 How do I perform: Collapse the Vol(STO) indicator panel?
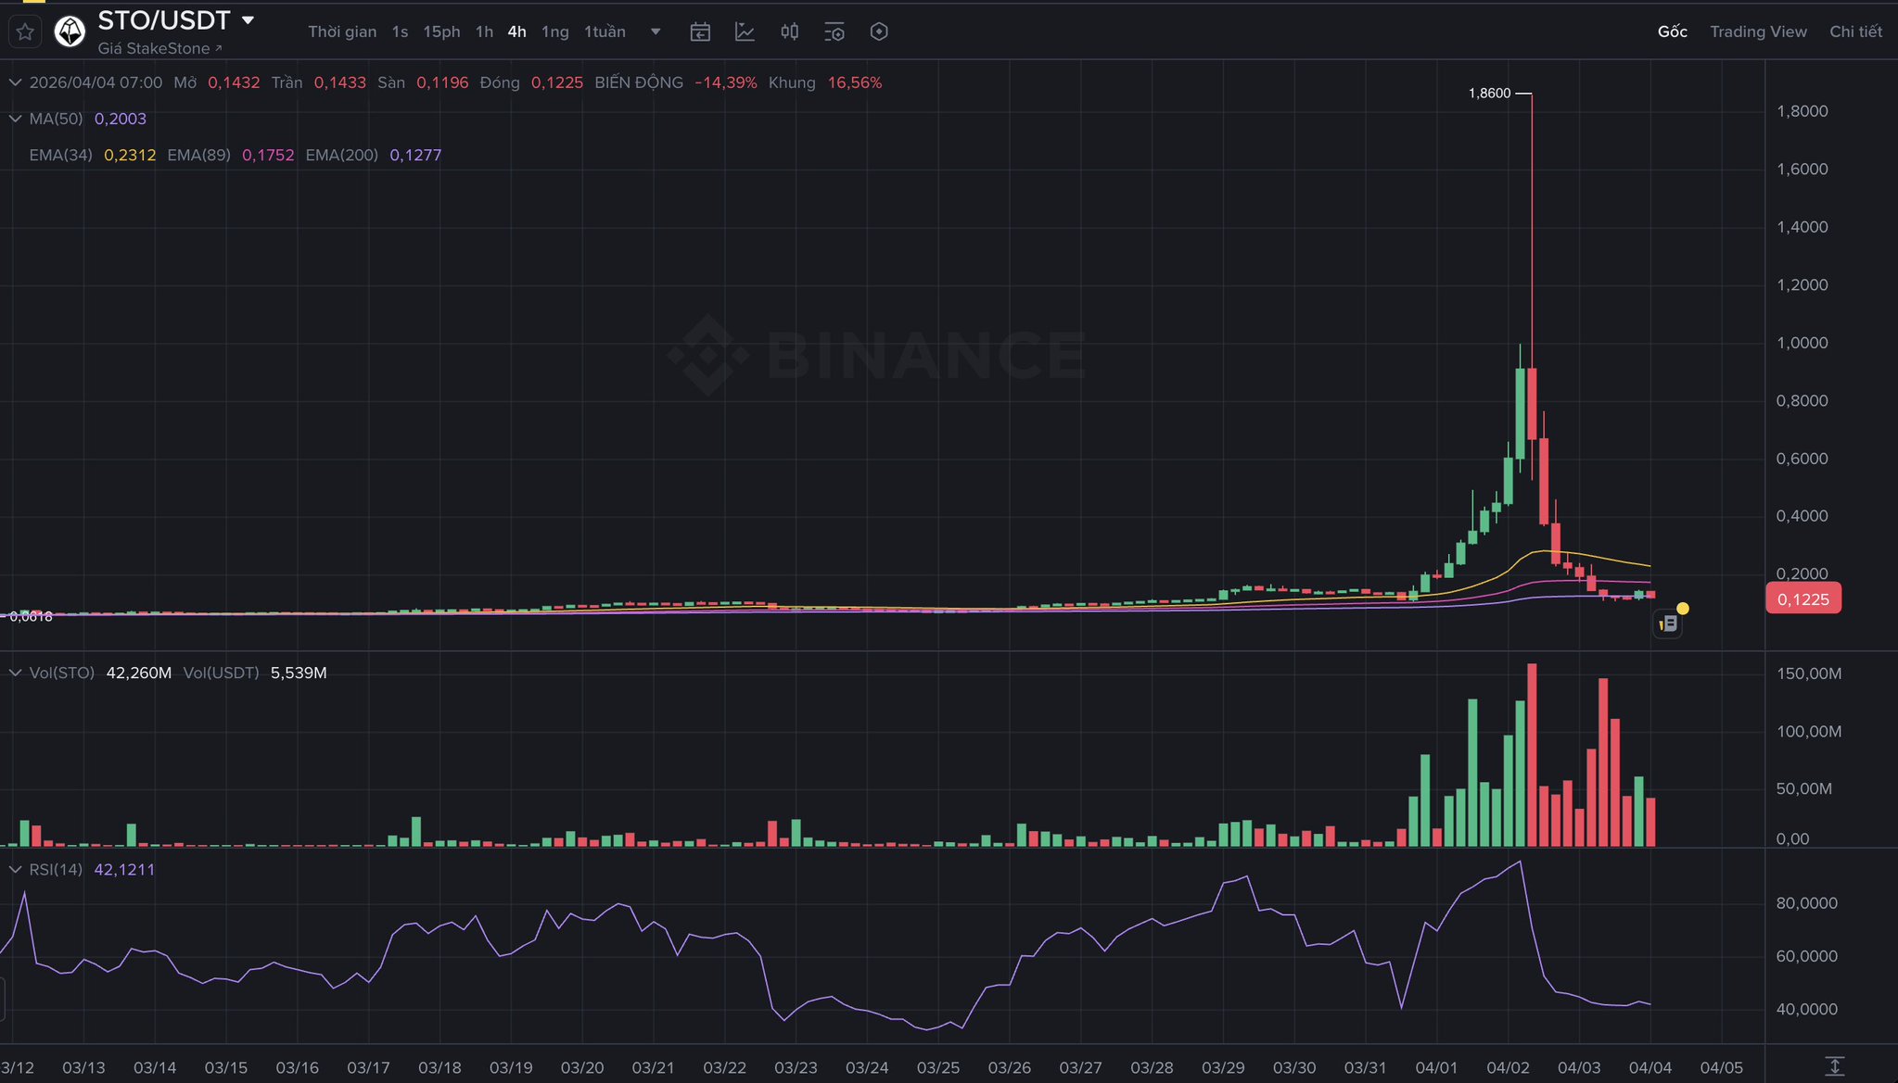[15, 673]
